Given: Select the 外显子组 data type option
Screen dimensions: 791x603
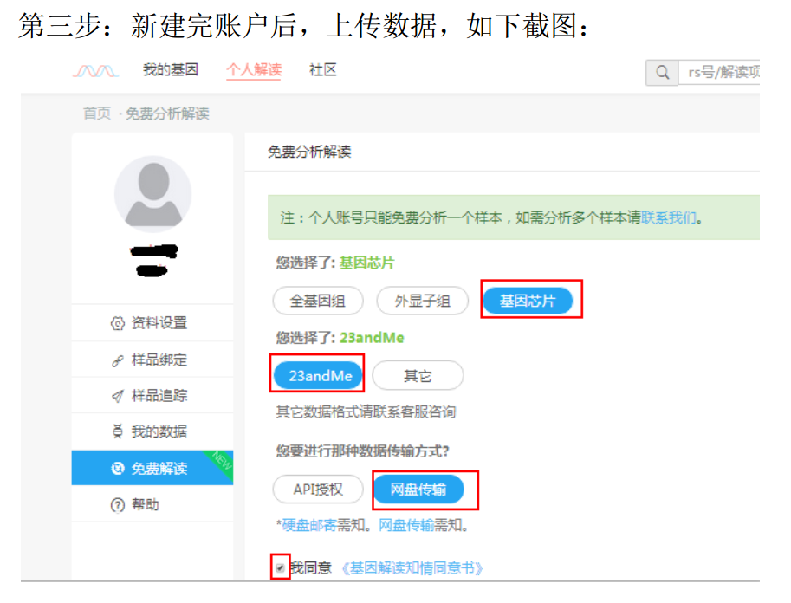Looking at the screenshot, I should click(x=422, y=301).
